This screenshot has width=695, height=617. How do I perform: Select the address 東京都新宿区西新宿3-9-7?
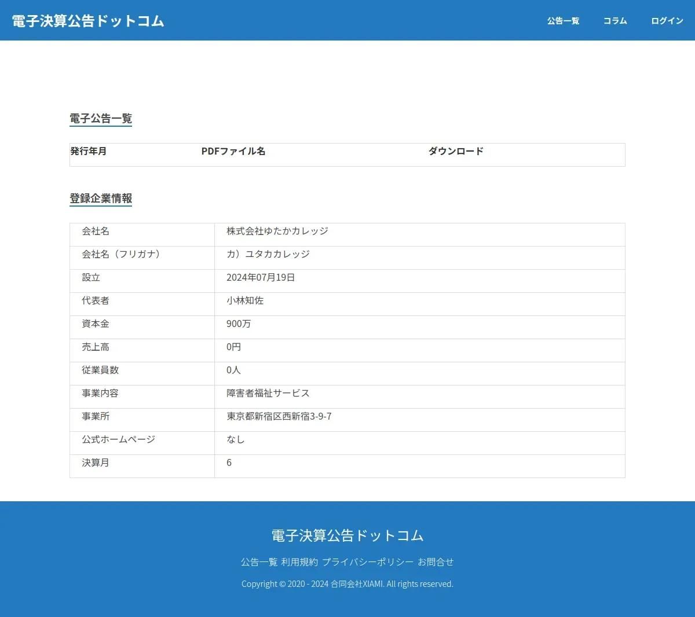coord(279,416)
